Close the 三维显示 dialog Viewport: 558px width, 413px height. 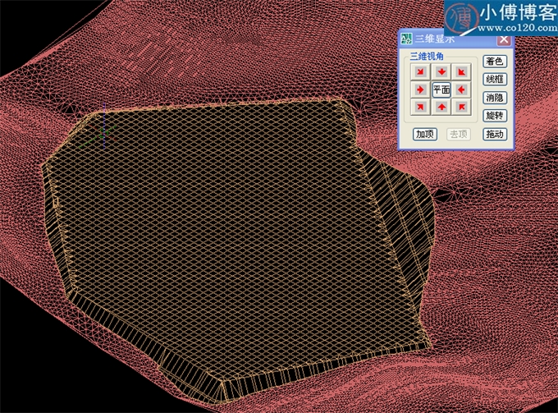tap(504, 39)
